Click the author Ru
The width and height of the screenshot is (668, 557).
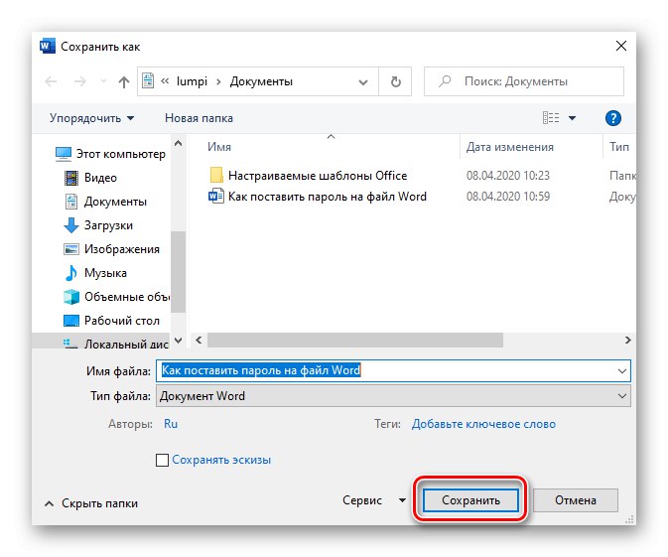[171, 424]
